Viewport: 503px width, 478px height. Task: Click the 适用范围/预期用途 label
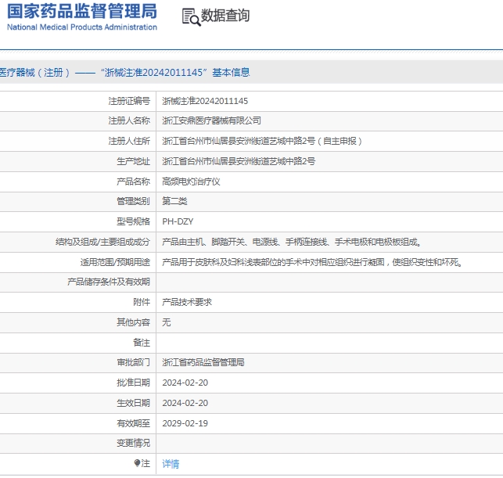[115, 262]
